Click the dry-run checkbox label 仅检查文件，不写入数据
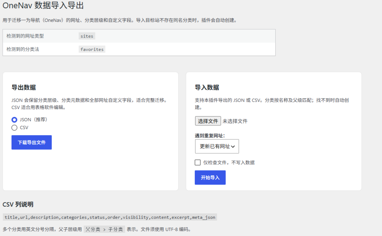 tap(229, 162)
